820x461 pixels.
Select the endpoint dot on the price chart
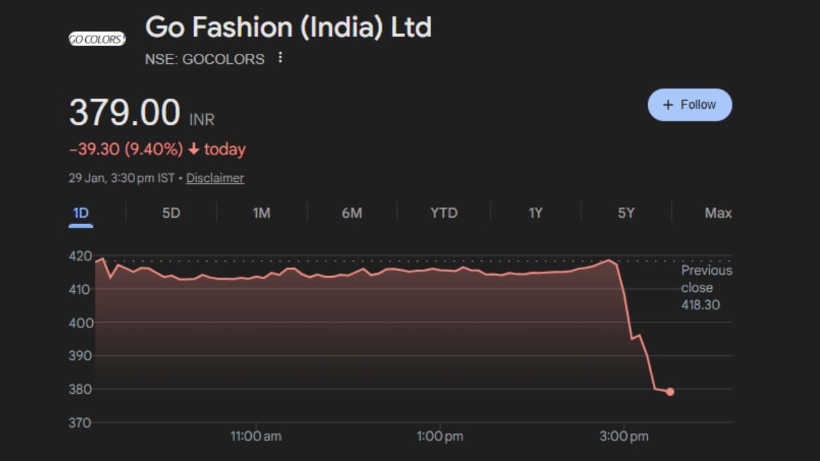[x=670, y=391]
